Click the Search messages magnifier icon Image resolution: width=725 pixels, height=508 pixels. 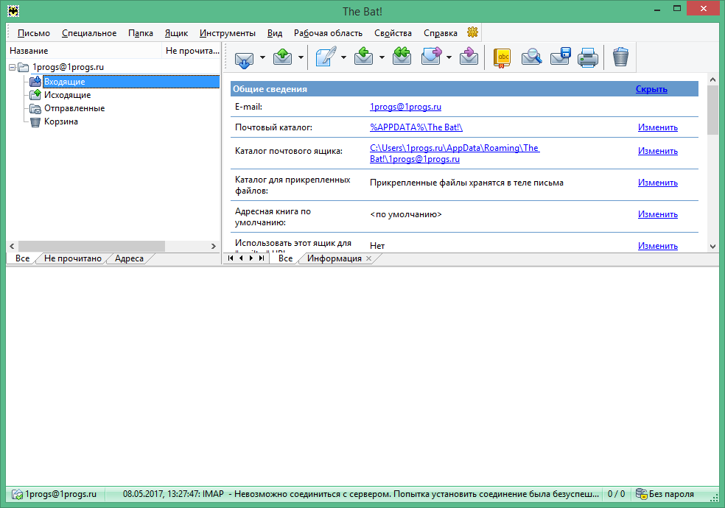pyautogui.click(x=531, y=57)
